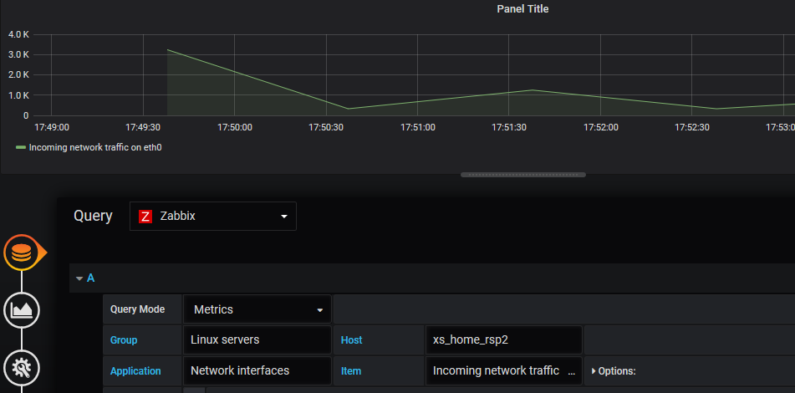Click the Linux servers group field

pyautogui.click(x=257, y=340)
